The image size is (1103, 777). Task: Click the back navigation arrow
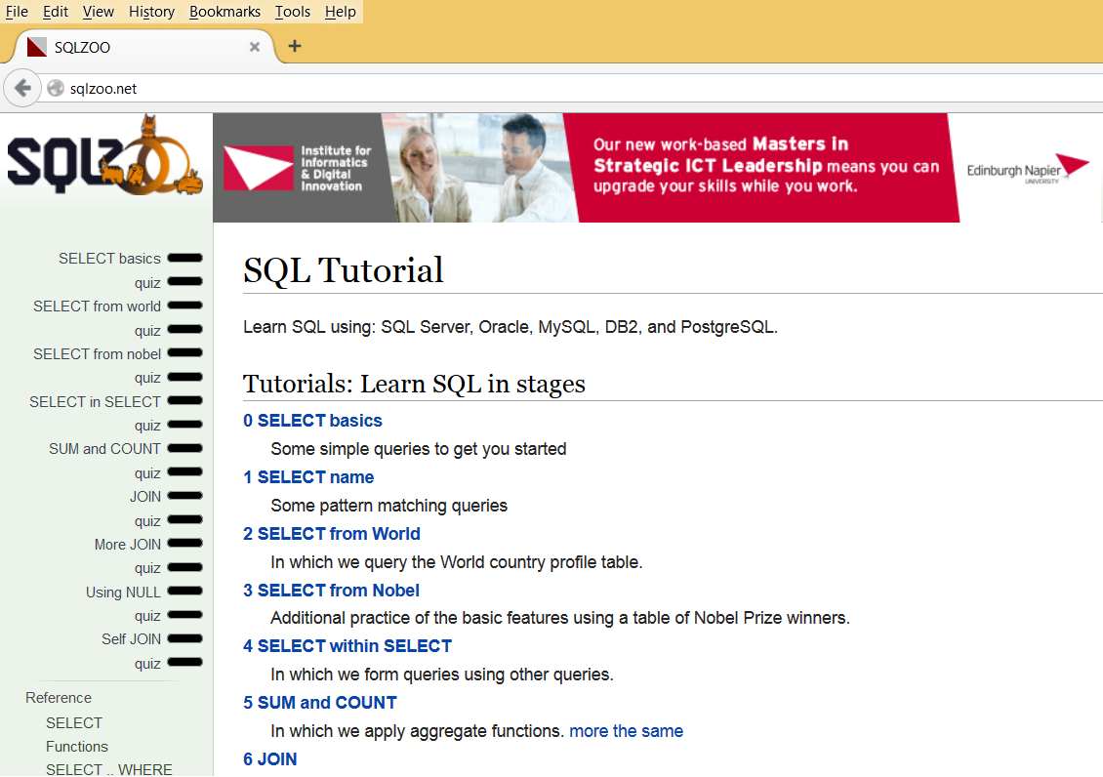pos(21,88)
